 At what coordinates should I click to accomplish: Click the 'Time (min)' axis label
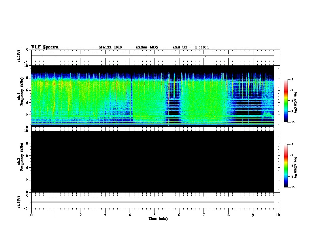click(x=158, y=219)
